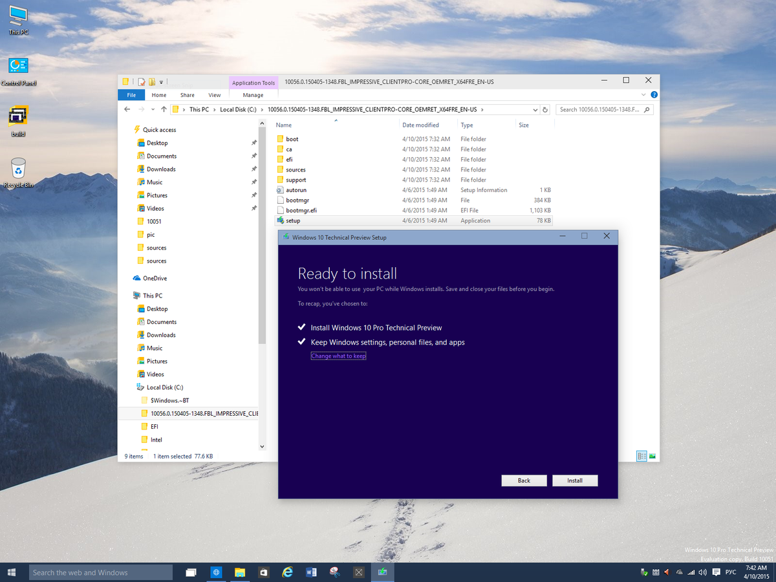This screenshot has height=582, width=776.
Task: Select the boot folder row
Action: point(414,139)
